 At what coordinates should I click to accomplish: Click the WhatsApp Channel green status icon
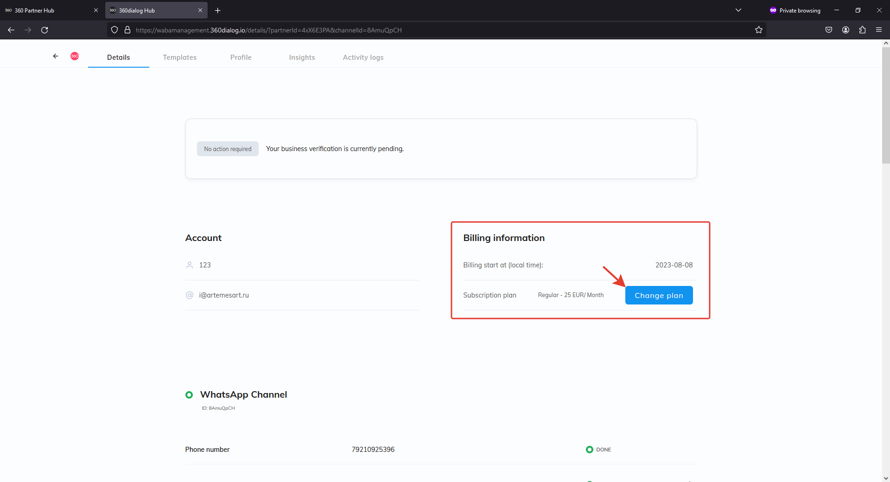click(x=189, y=395)
